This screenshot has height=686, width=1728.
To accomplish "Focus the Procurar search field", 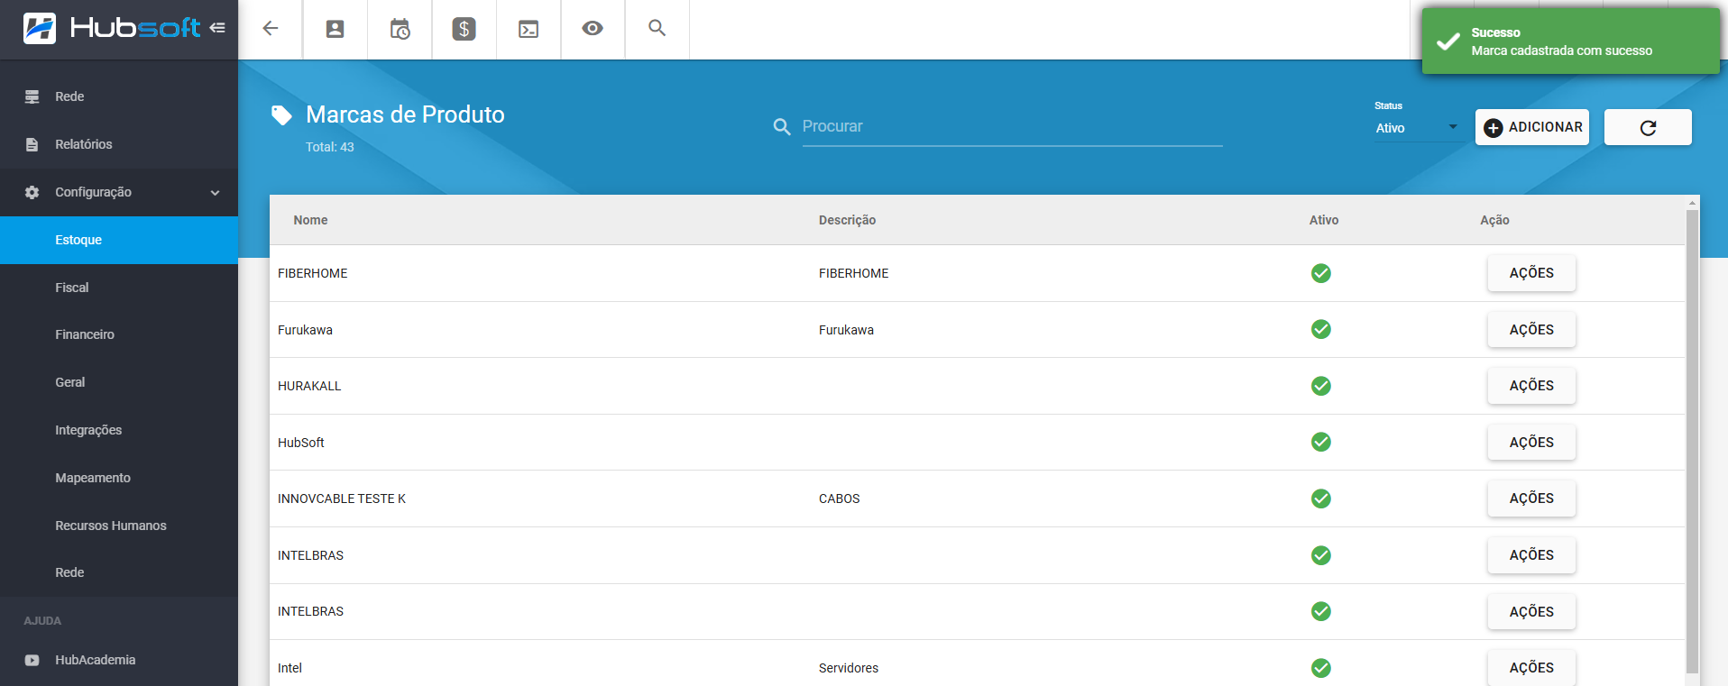I will pyautogui.click(x=1012, y=127).
